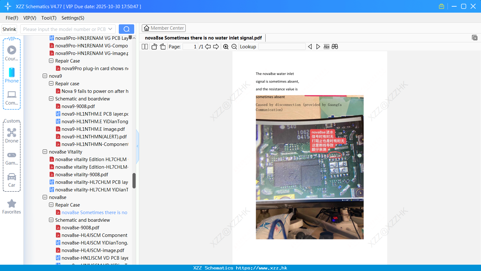Collapse the nova9Pro Repair Case folder

point(51,61)
